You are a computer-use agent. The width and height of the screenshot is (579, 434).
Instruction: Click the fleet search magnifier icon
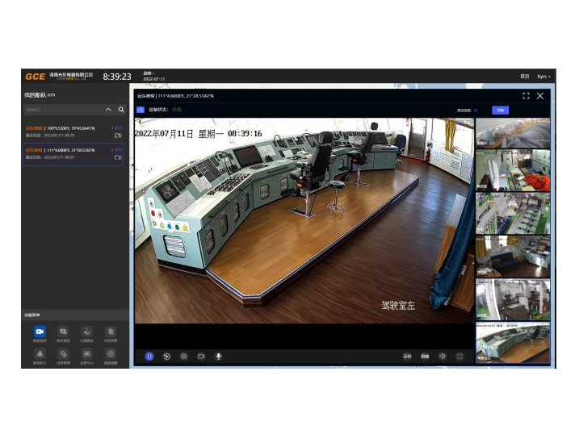point(121,110)
